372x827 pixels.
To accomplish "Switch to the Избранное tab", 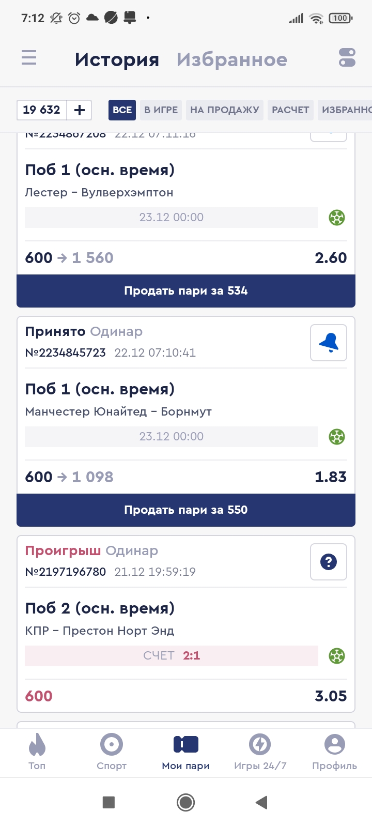I will pyautogui.click(x=231, y=60).
